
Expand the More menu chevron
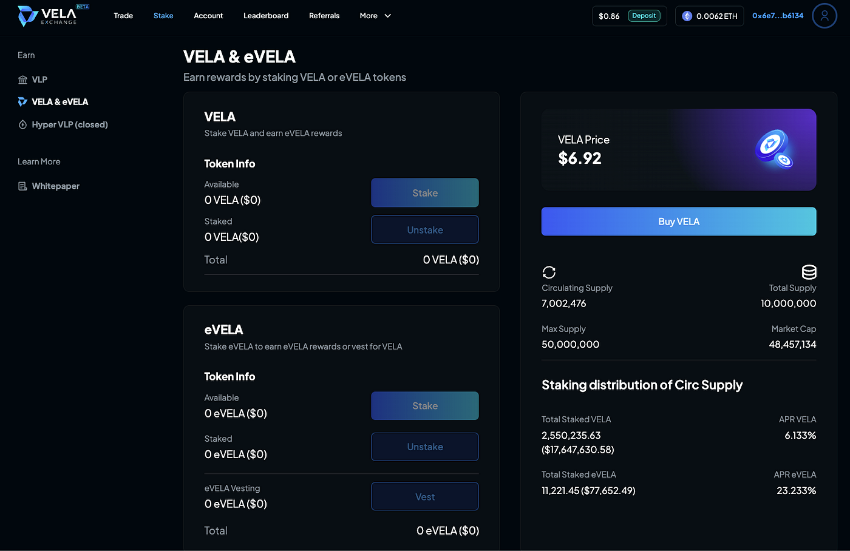(388, 16)
